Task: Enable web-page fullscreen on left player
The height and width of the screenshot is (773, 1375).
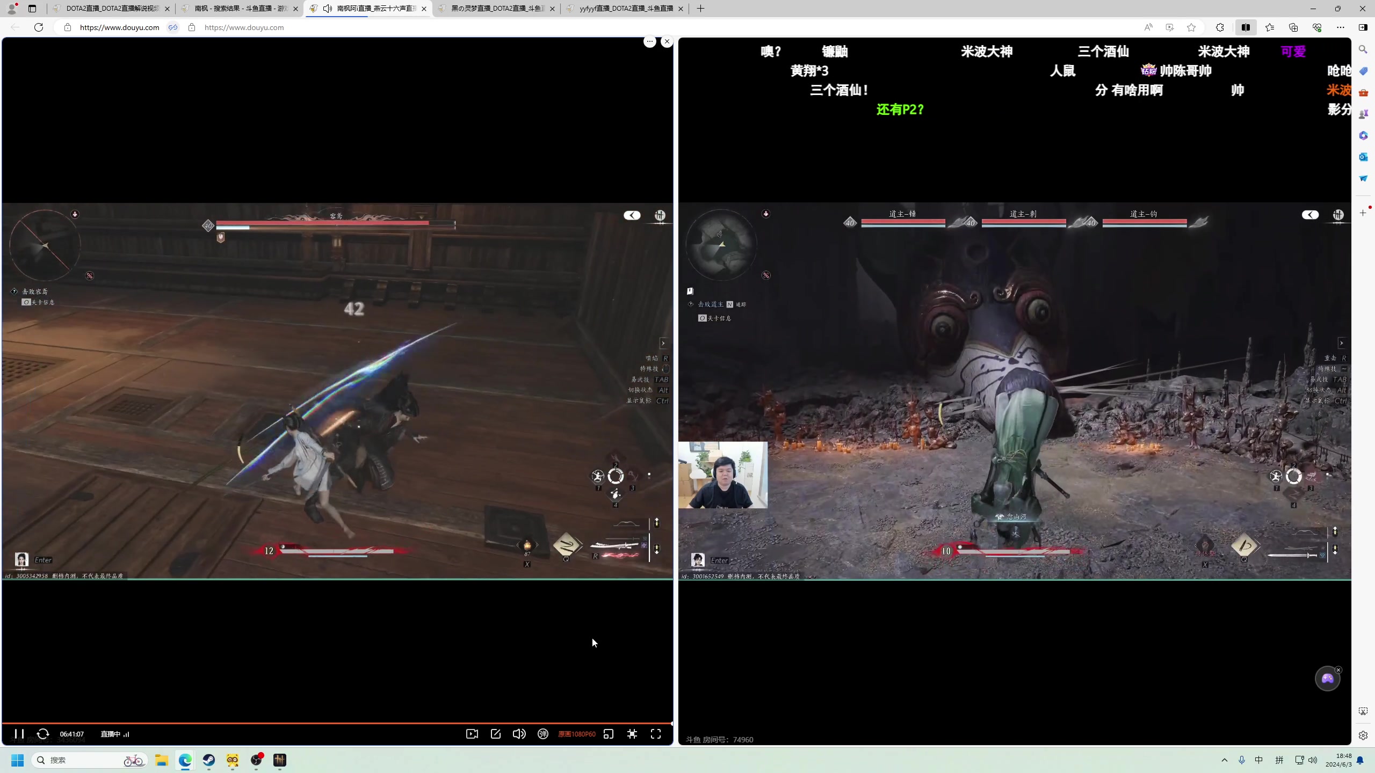Action: click(632, 734)
